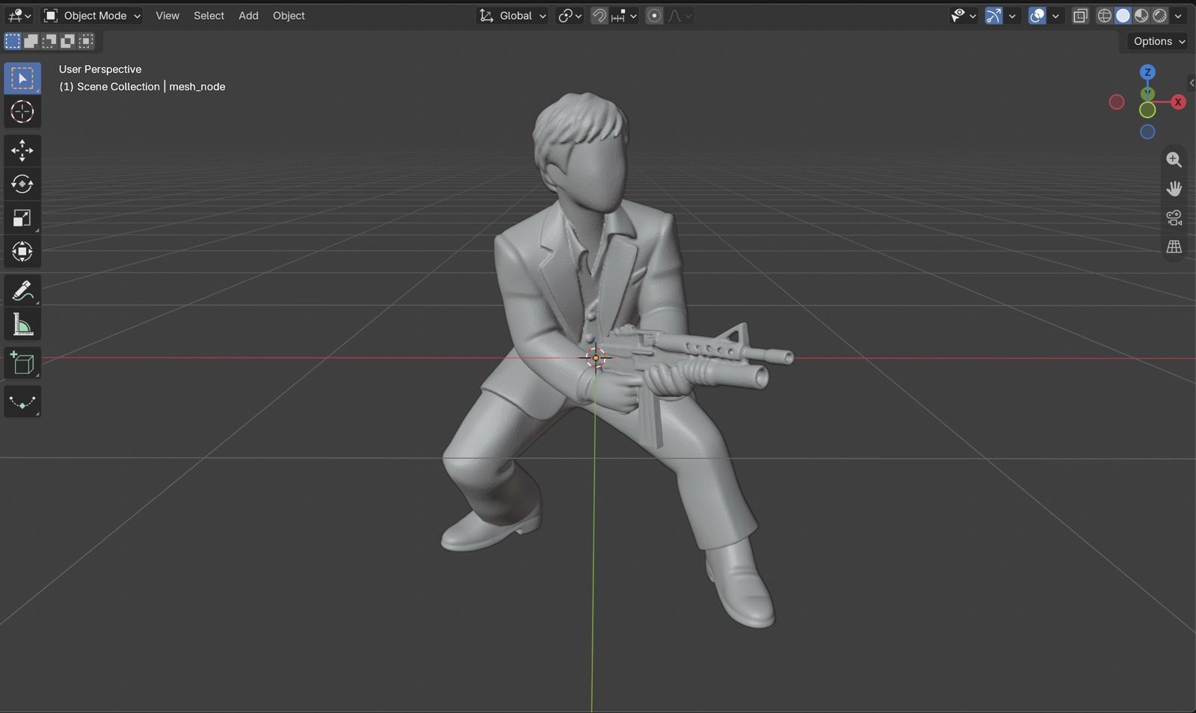Open the View menu
The height and width of the screenshot is (713, 1196).
[x=167, y=16]
